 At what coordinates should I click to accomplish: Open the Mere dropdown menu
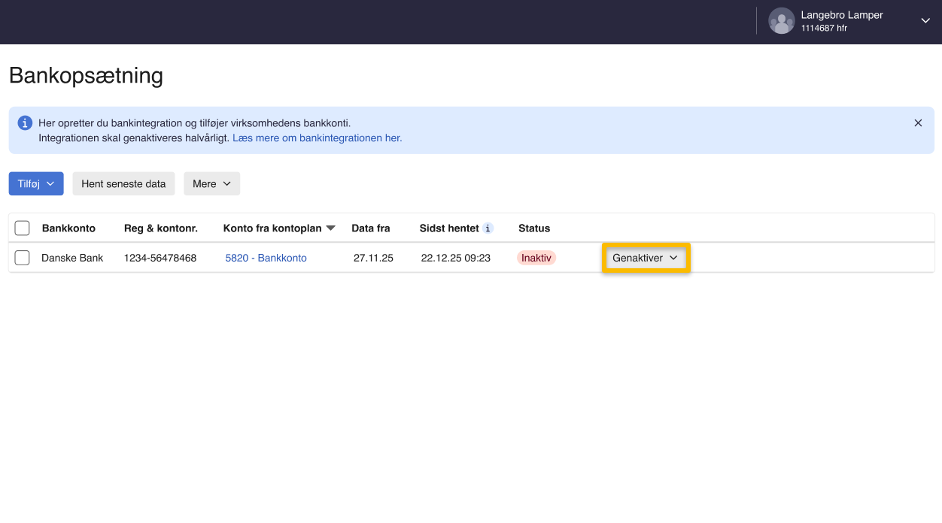pos(211,183)
